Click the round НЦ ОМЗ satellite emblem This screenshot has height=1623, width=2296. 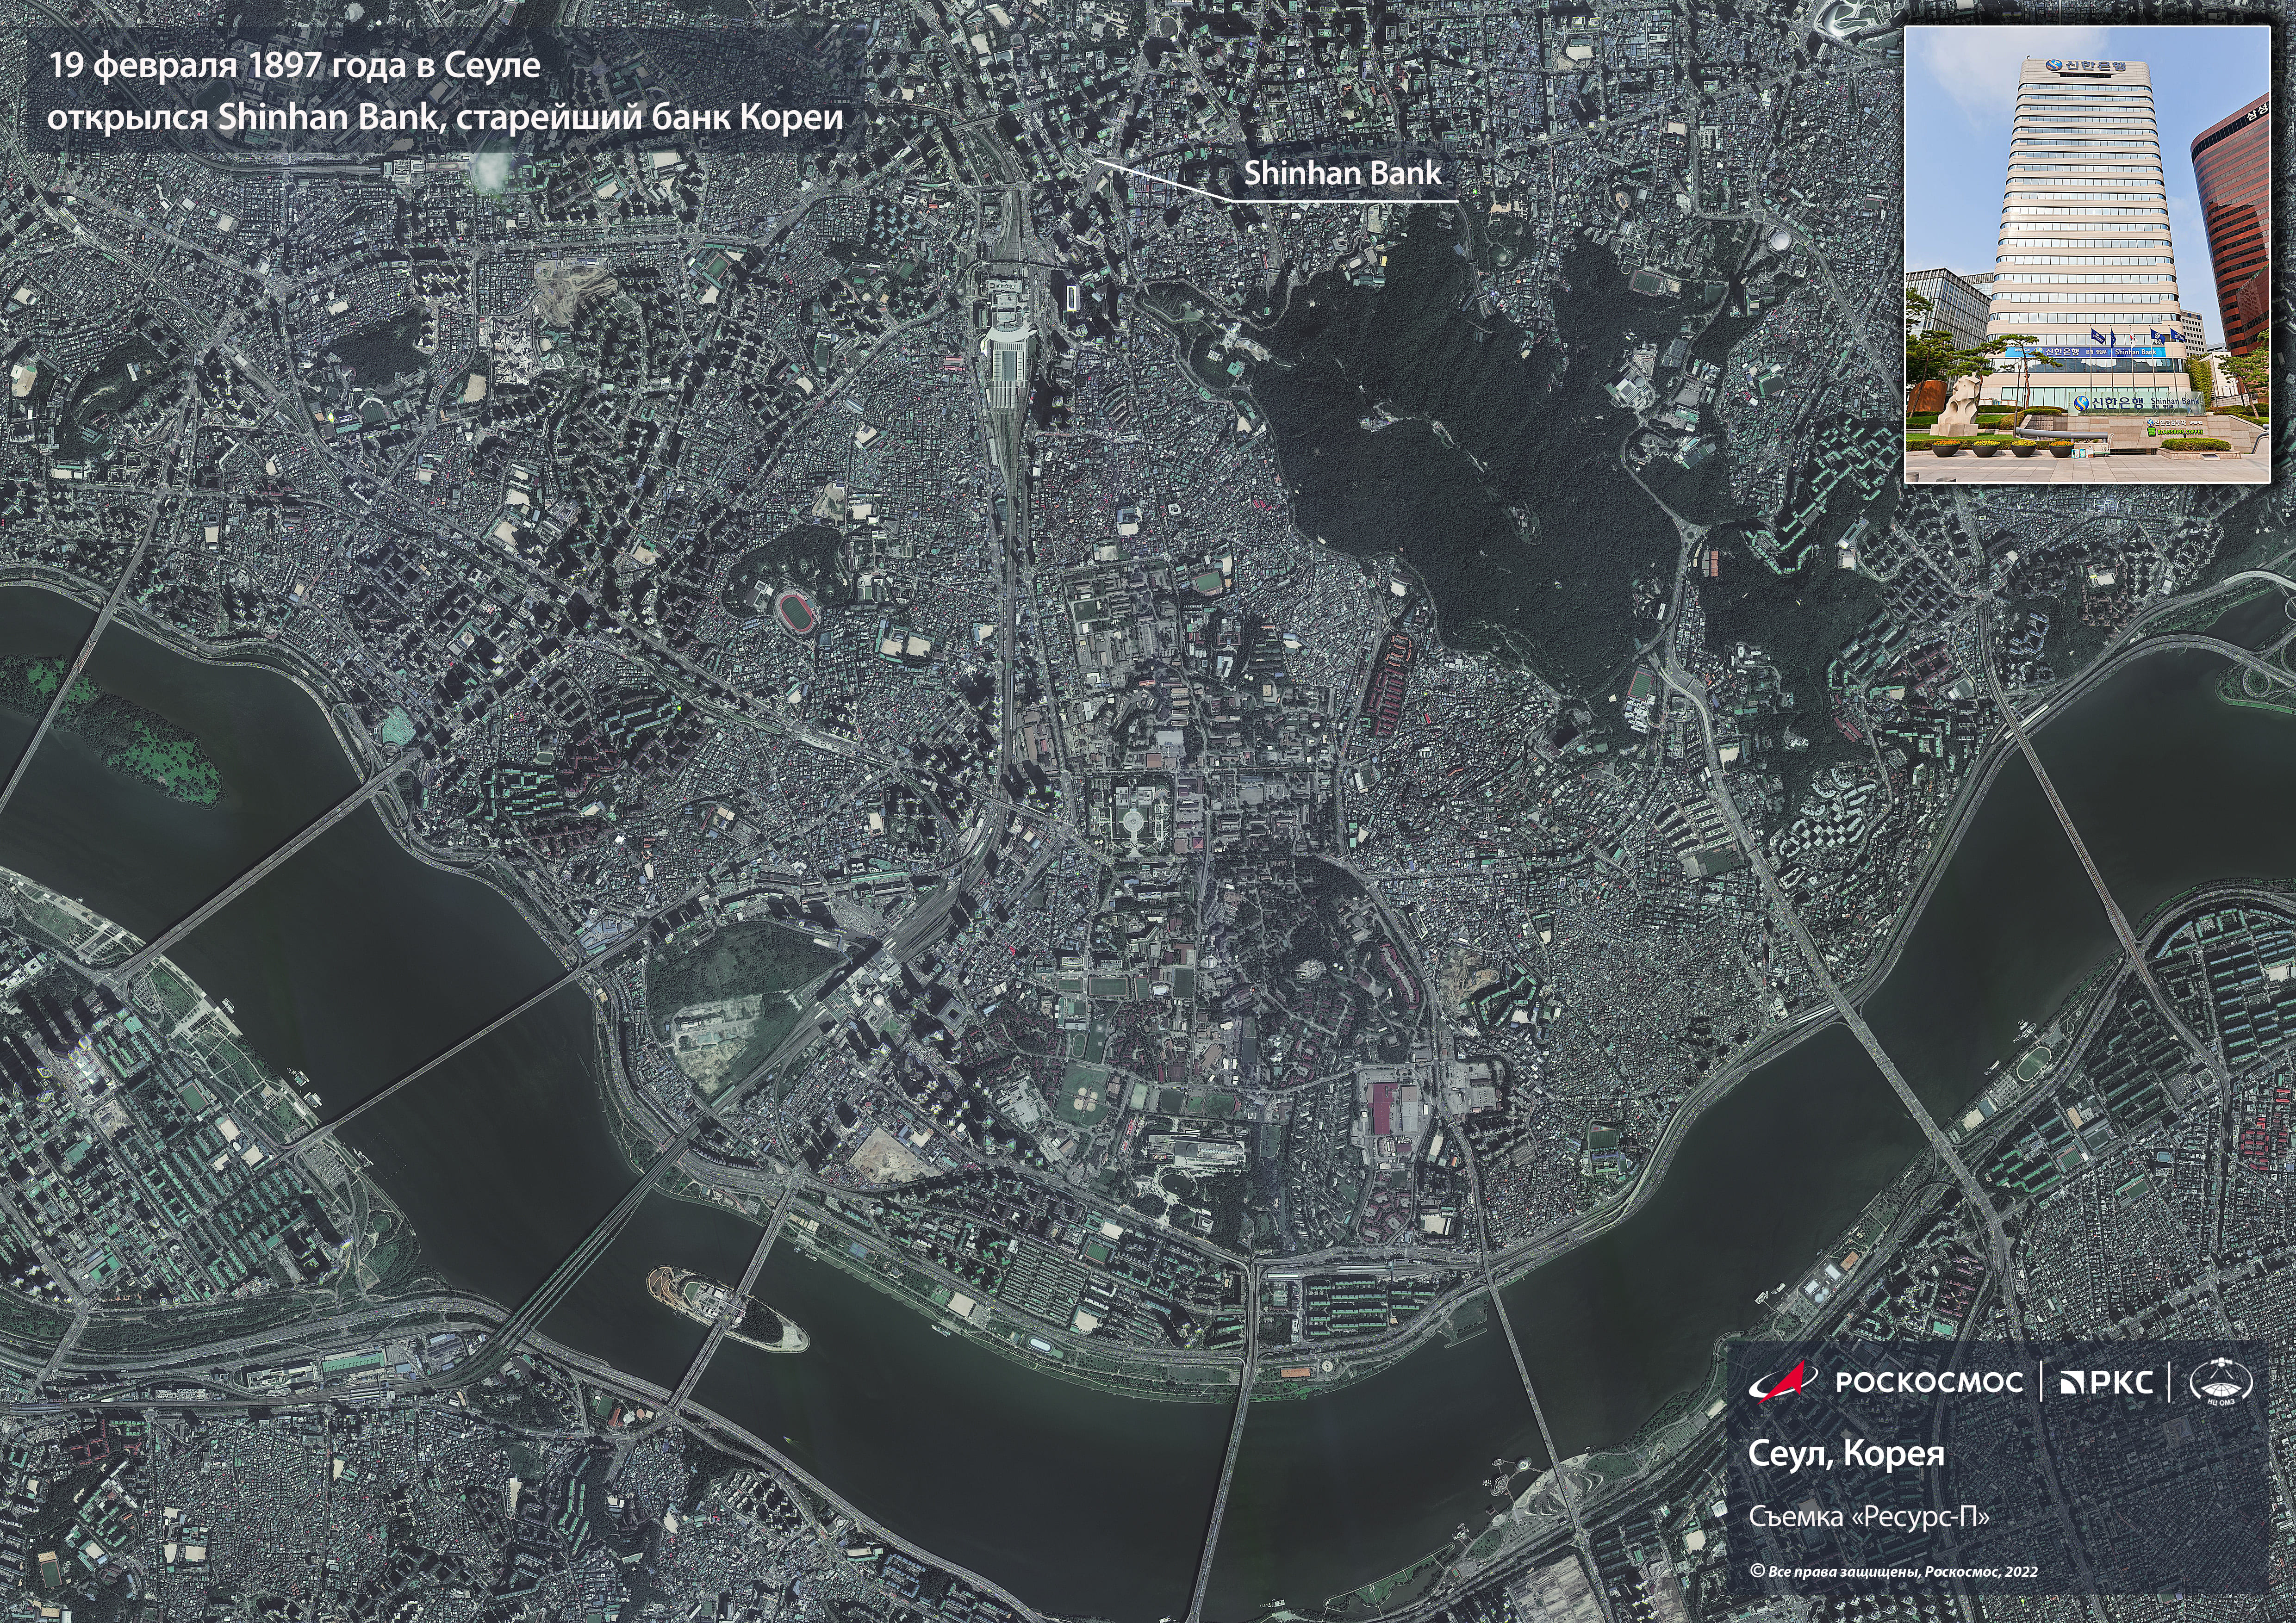point(2221,1383)
